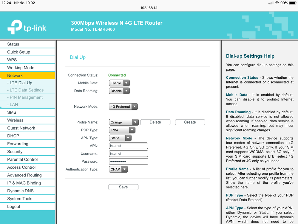298x224 pixels.
Task: Open IP & MAC Binding menu
Action: (x=27, y=183)
